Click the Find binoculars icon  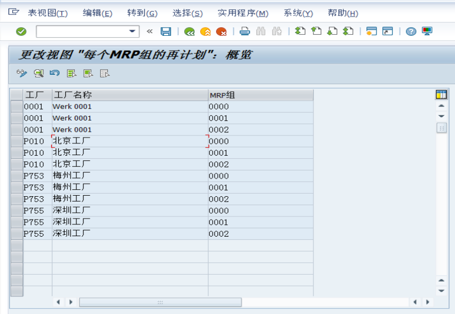click(261, 31)
